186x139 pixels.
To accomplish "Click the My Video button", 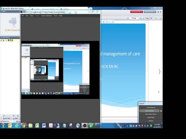I will 7,118.
